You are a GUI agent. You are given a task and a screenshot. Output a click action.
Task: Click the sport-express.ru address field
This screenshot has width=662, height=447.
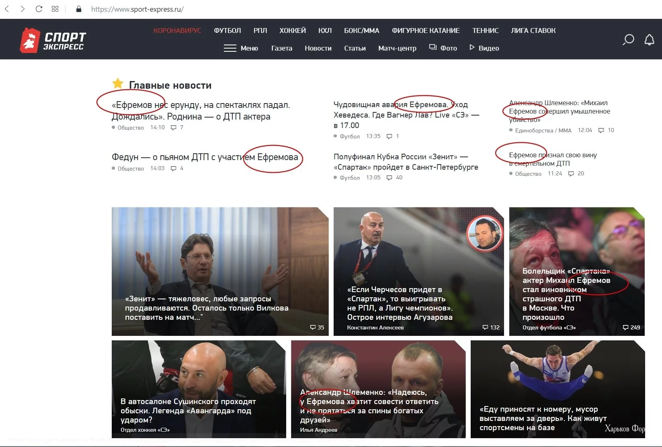click(137, 9)
